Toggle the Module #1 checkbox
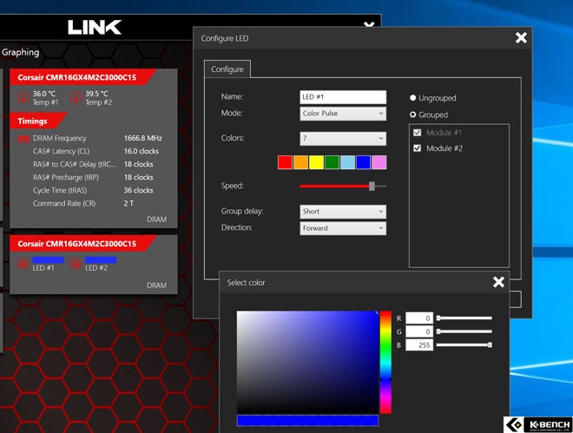Image resolution: width=573 pixels, height=433 pixels. click(x=417, y=133)
